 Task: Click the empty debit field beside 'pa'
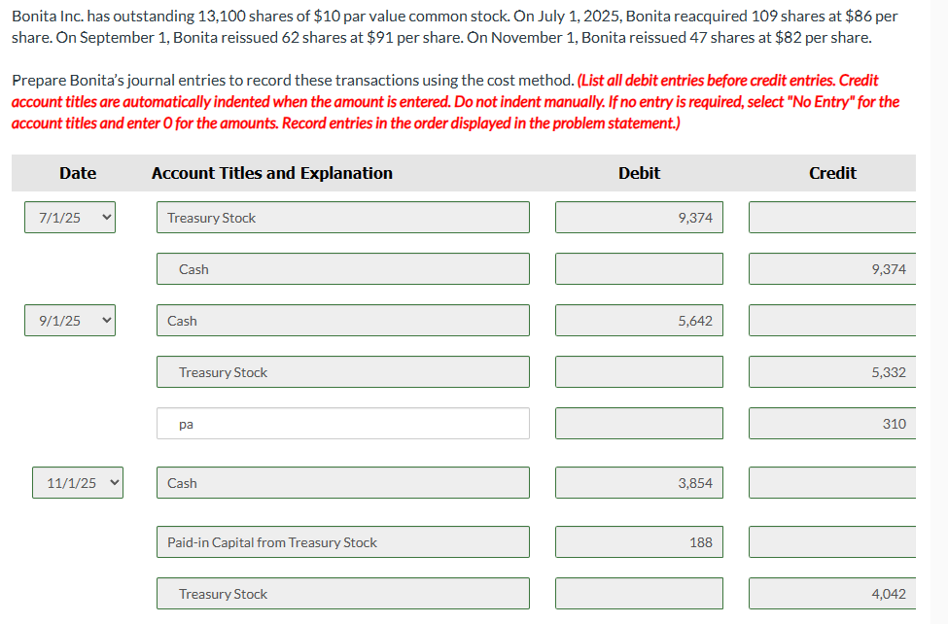(x=639, y=423)
